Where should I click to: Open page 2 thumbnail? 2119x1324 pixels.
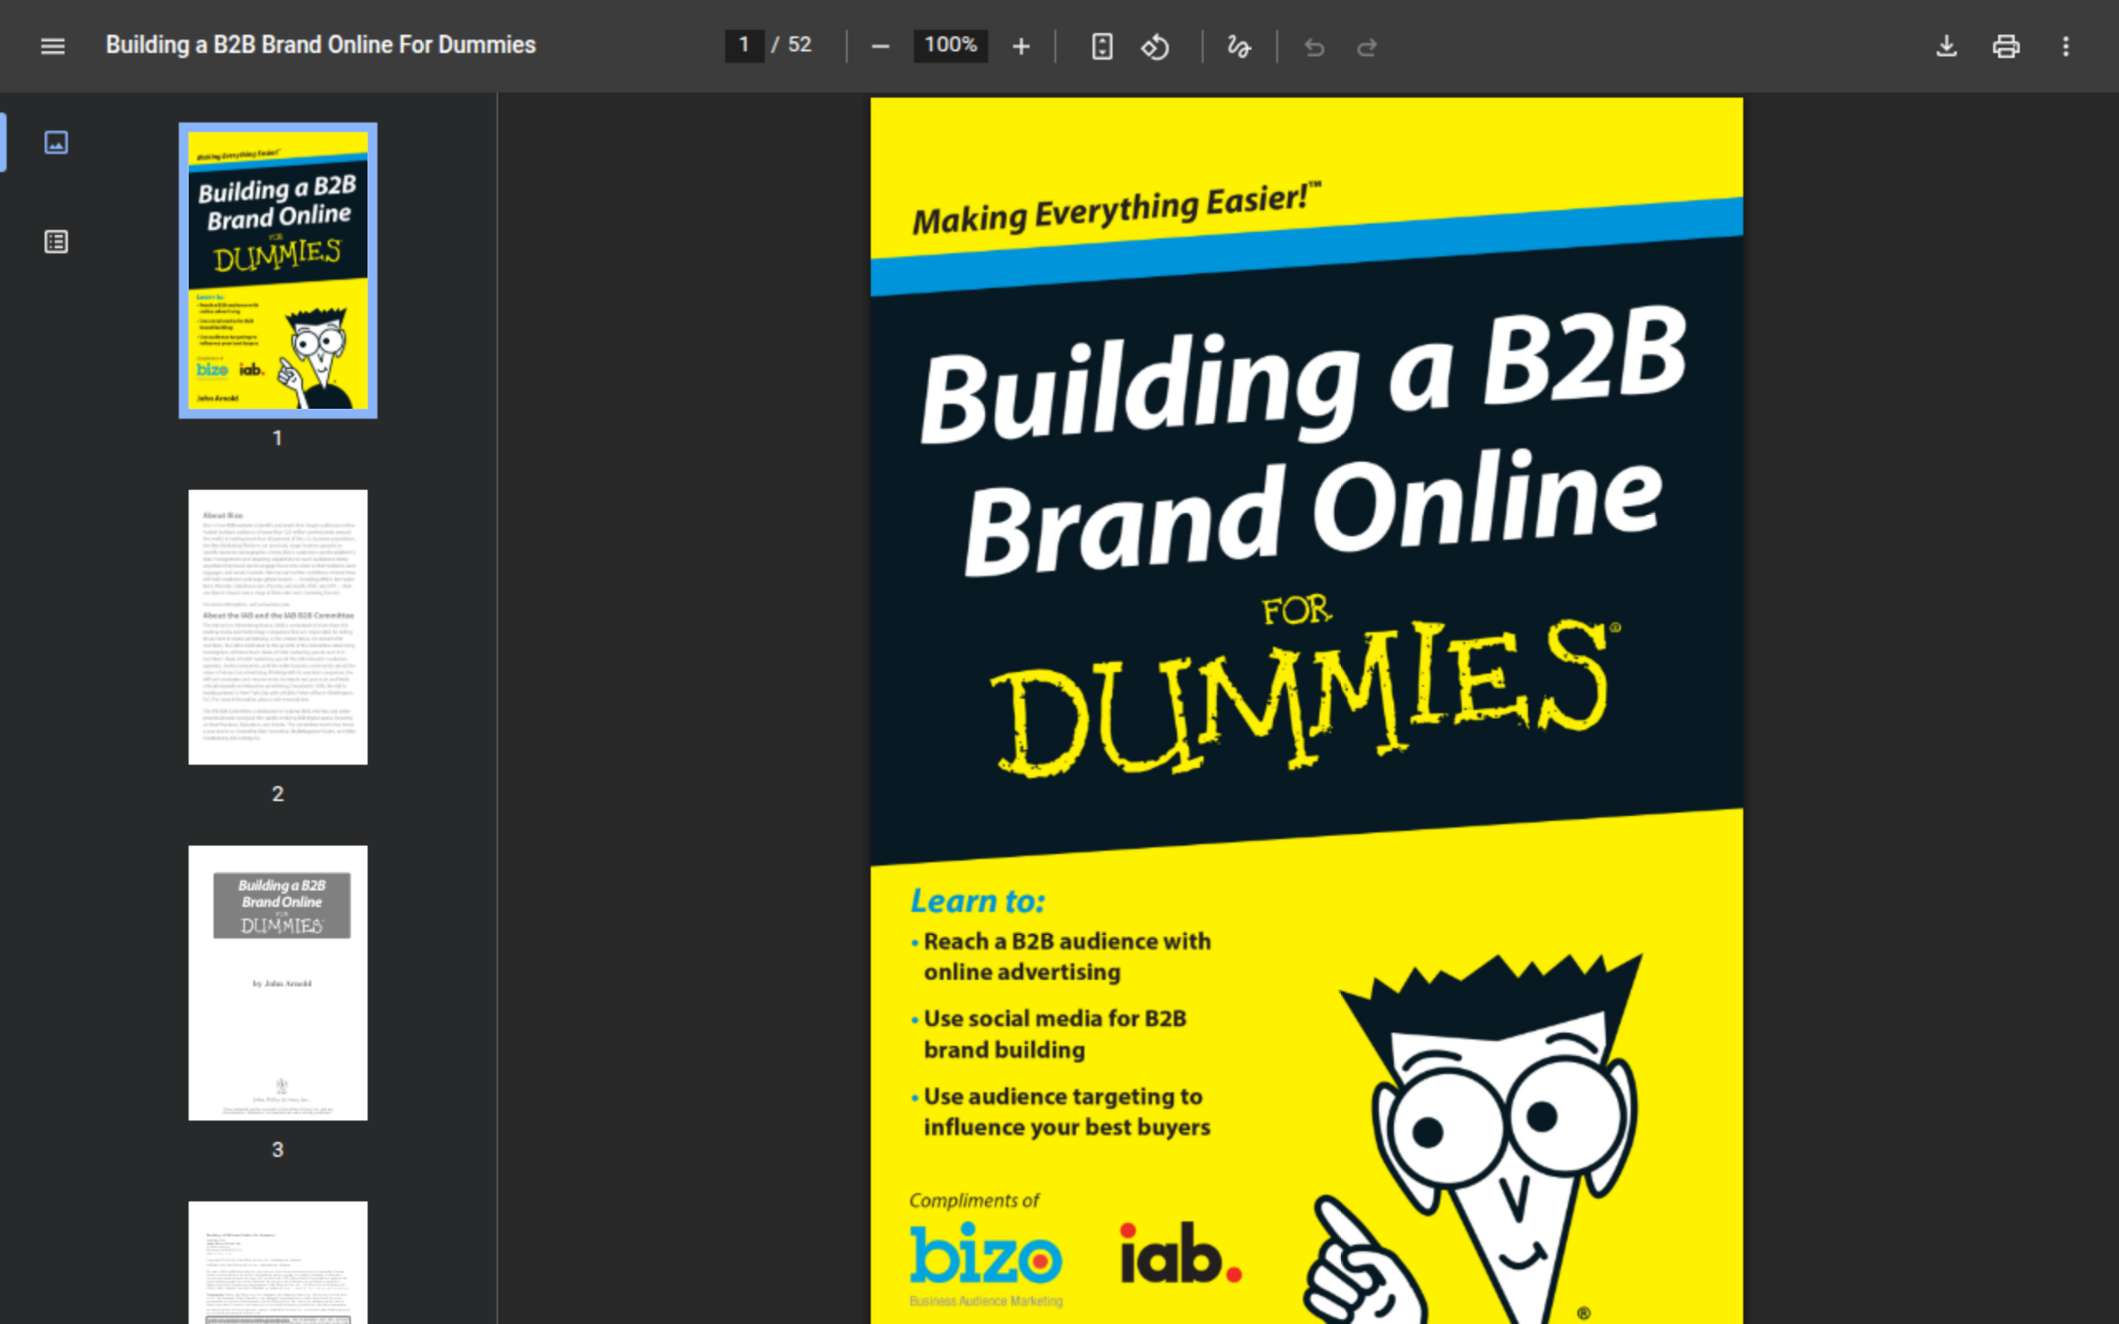277,627
